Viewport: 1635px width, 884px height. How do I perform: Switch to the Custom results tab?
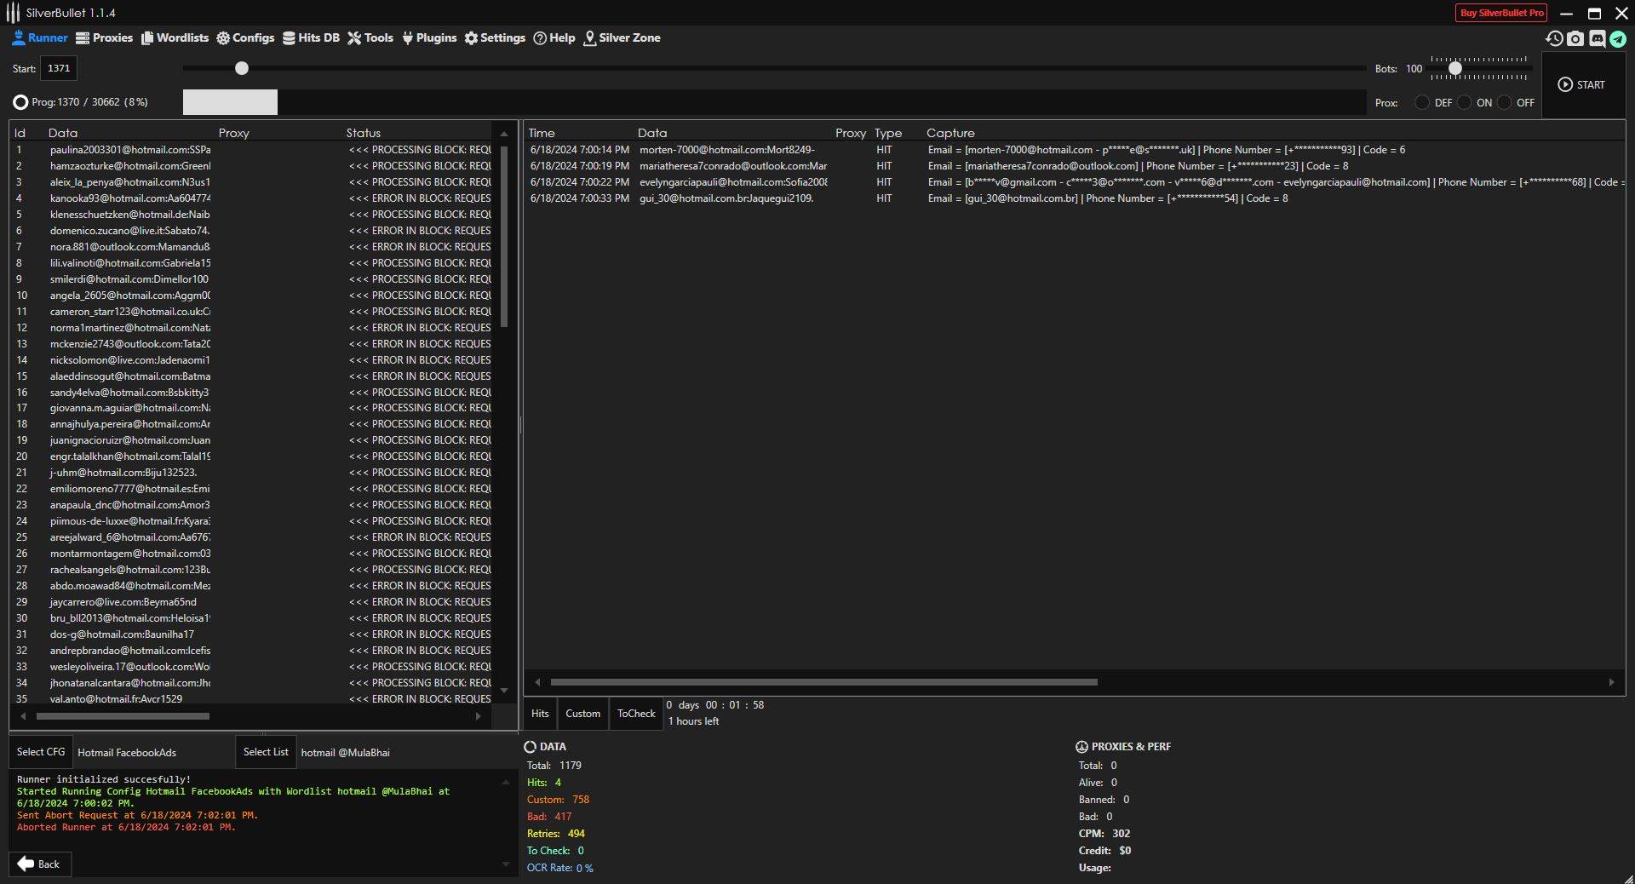[x=582, y=714]
